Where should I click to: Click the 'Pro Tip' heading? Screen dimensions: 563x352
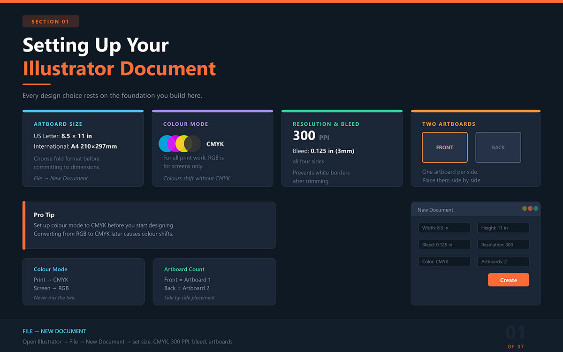pyautogui.click(x=44, y=214)
